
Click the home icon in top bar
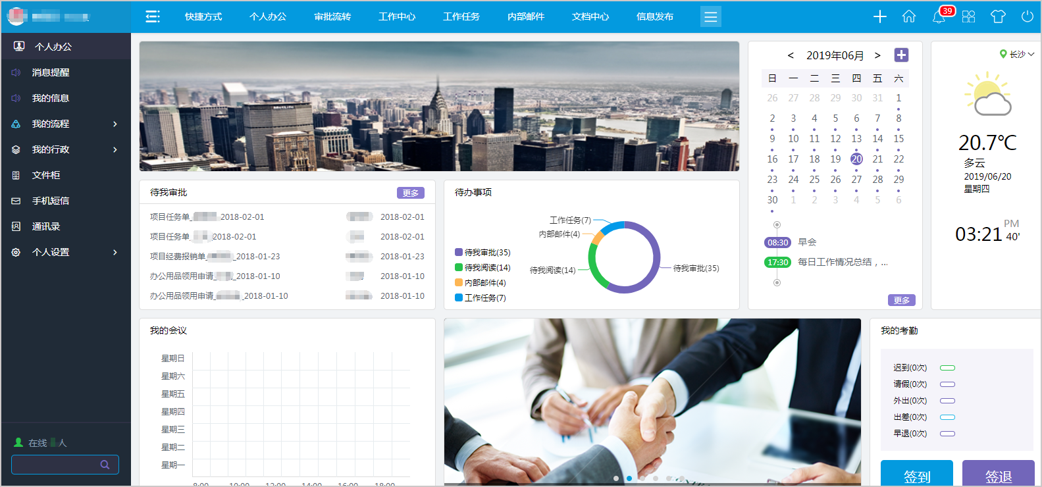(x=909, y=16)
